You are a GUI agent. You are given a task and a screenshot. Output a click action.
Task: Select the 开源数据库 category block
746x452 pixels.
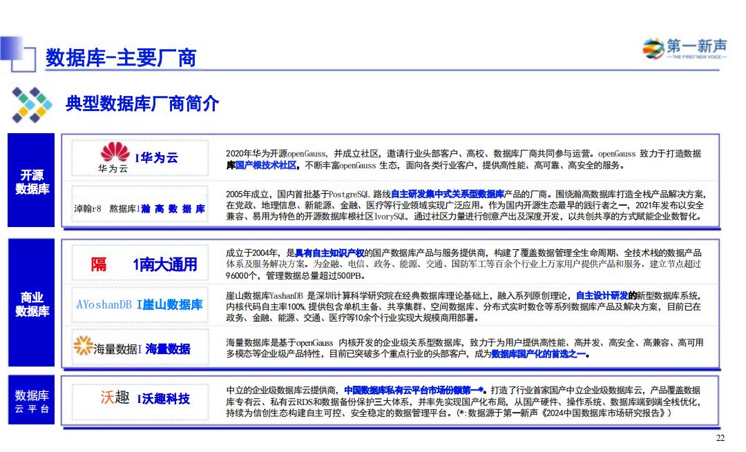(31, 180)
